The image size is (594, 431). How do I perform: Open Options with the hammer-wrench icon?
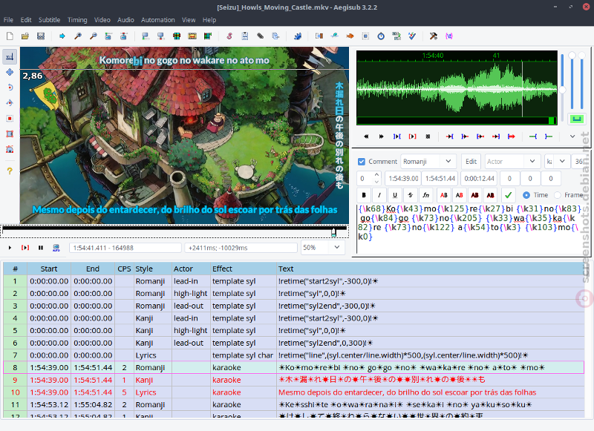[434, 36]
